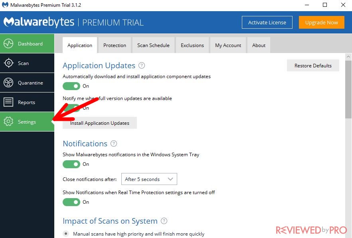Image resolution: width=352 pixels, height=238 pixels.
Task: Click the Quarantine hazard icon
Action: (8, 83)
